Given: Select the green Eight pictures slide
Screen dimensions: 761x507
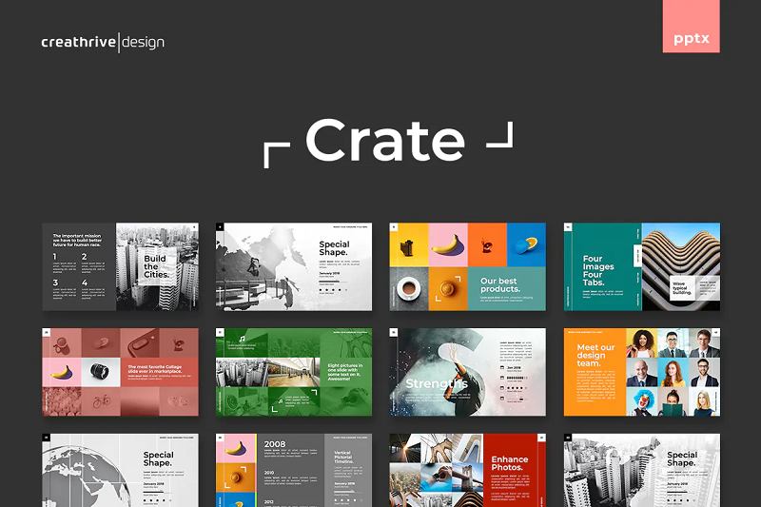Looking at the screenshot, I should point(293,372).
